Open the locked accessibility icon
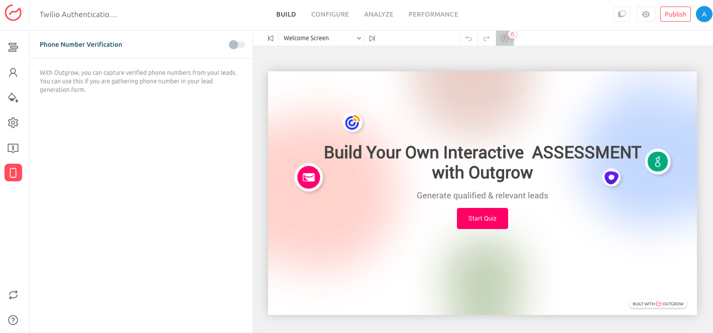Viewport: 713px width, 333px height. click(x=505, y=38)
